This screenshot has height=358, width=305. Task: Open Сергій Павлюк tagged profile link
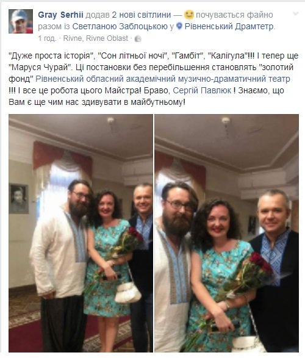pyautogui.click(x=202, y=91)
